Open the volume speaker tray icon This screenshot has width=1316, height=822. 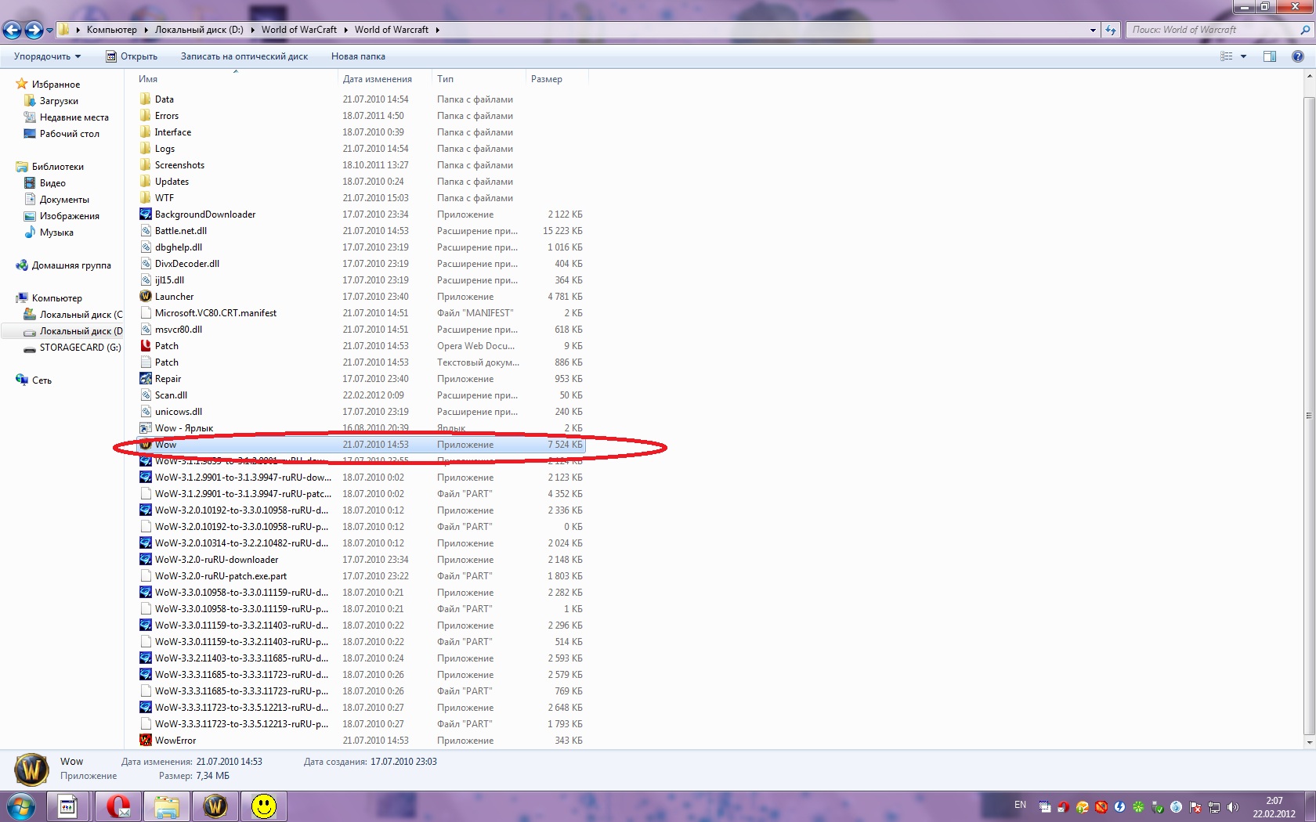1233,807
